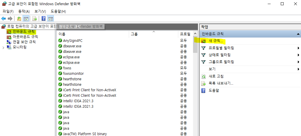Click the green refresh icon beside 새로 고침

pyautogui.click(x=203, y=77)
